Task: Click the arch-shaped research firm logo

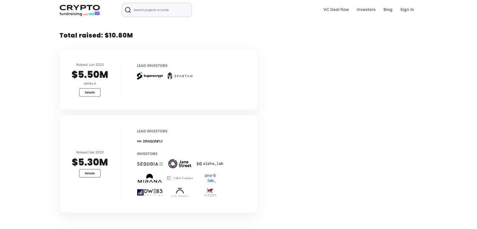Action: click(180, 192)
